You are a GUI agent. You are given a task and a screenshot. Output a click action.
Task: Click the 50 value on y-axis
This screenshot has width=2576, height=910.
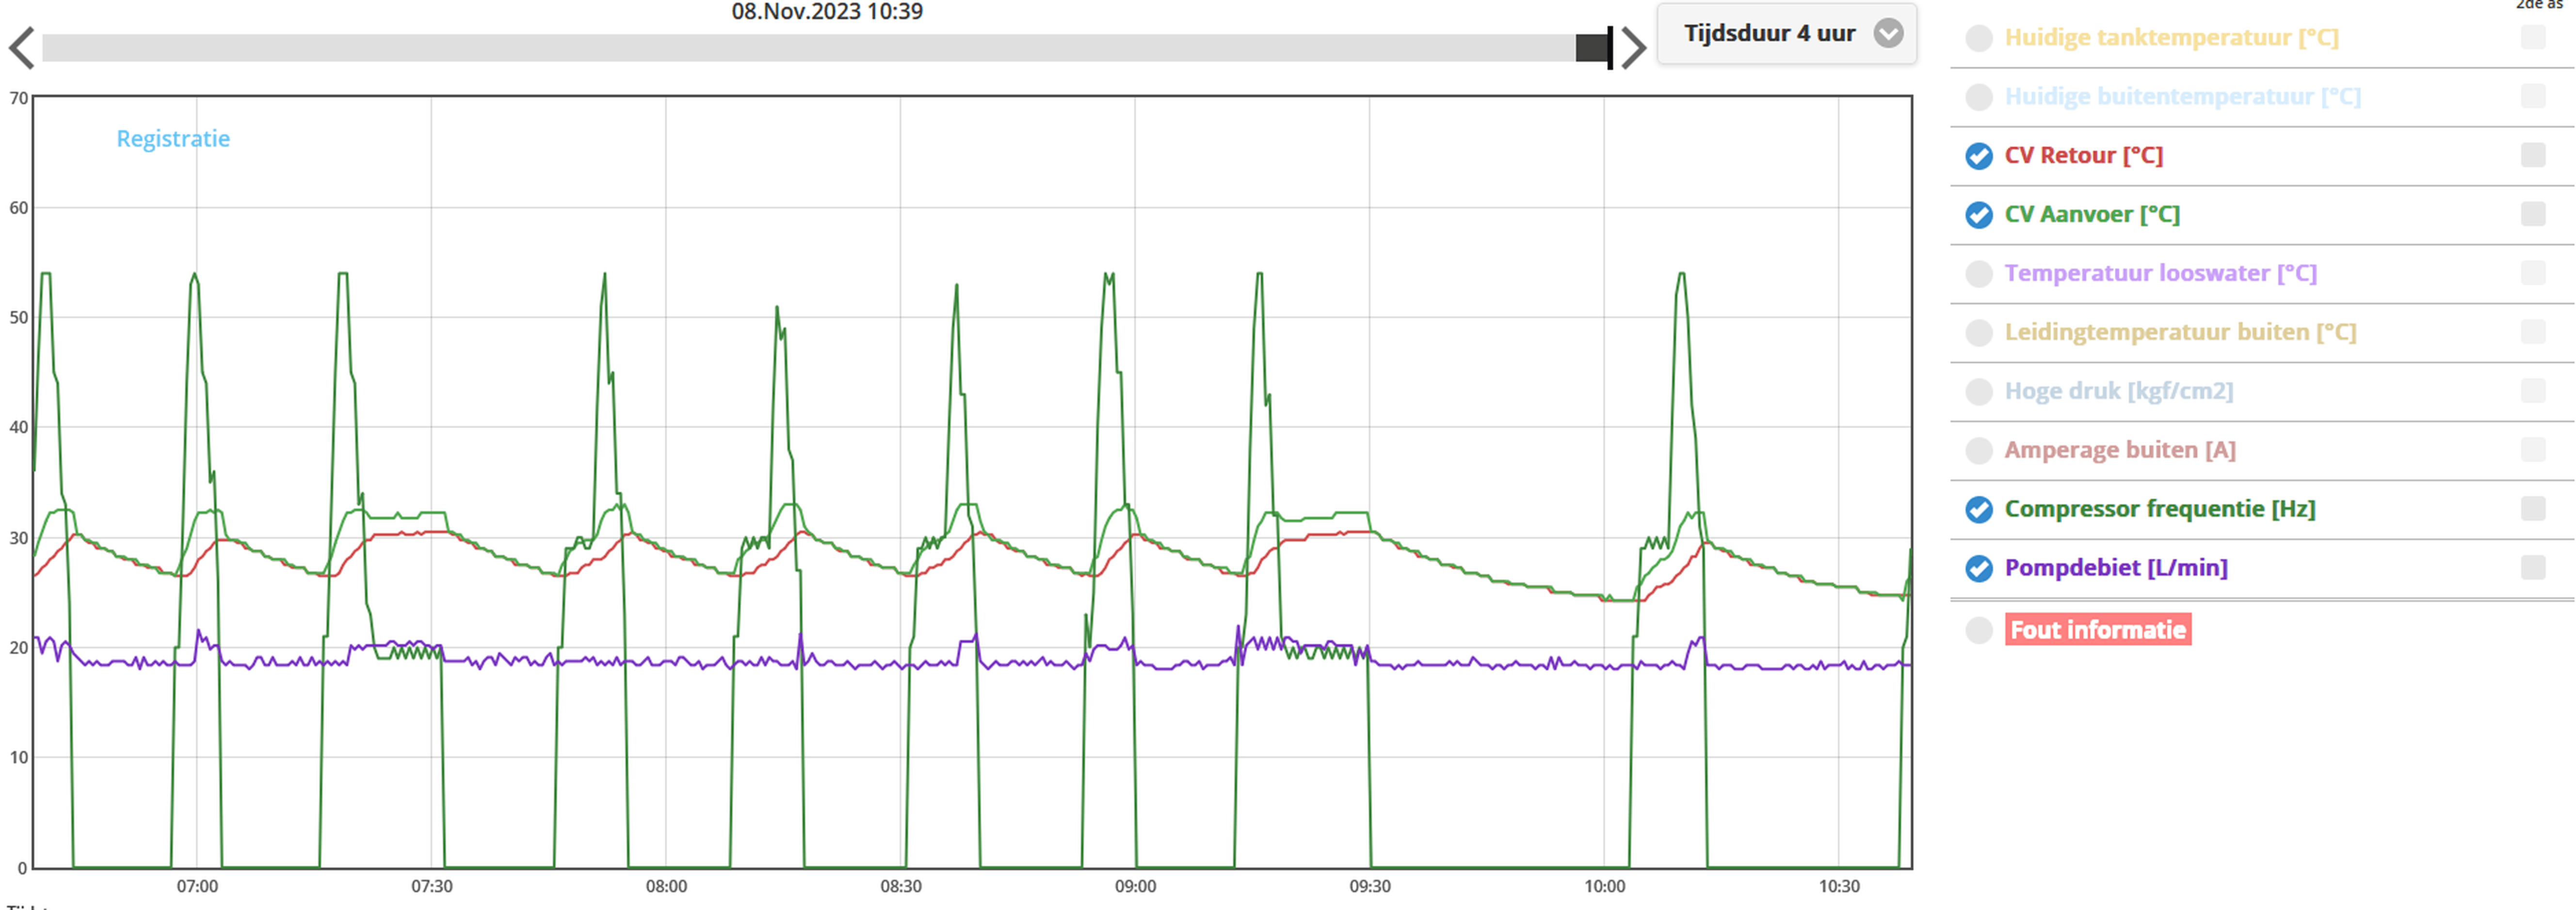[18, 319]
